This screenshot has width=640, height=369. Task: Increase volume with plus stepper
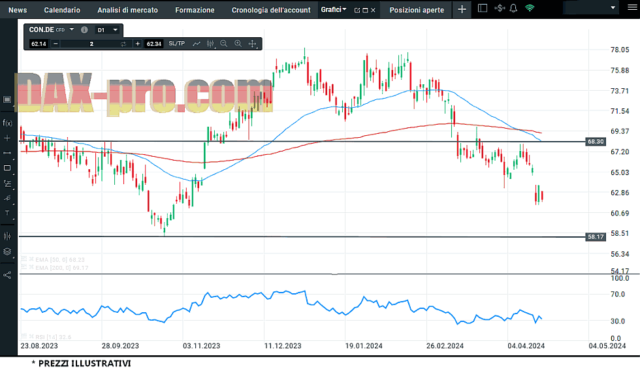pyautogui.click(x=138, y=44)
